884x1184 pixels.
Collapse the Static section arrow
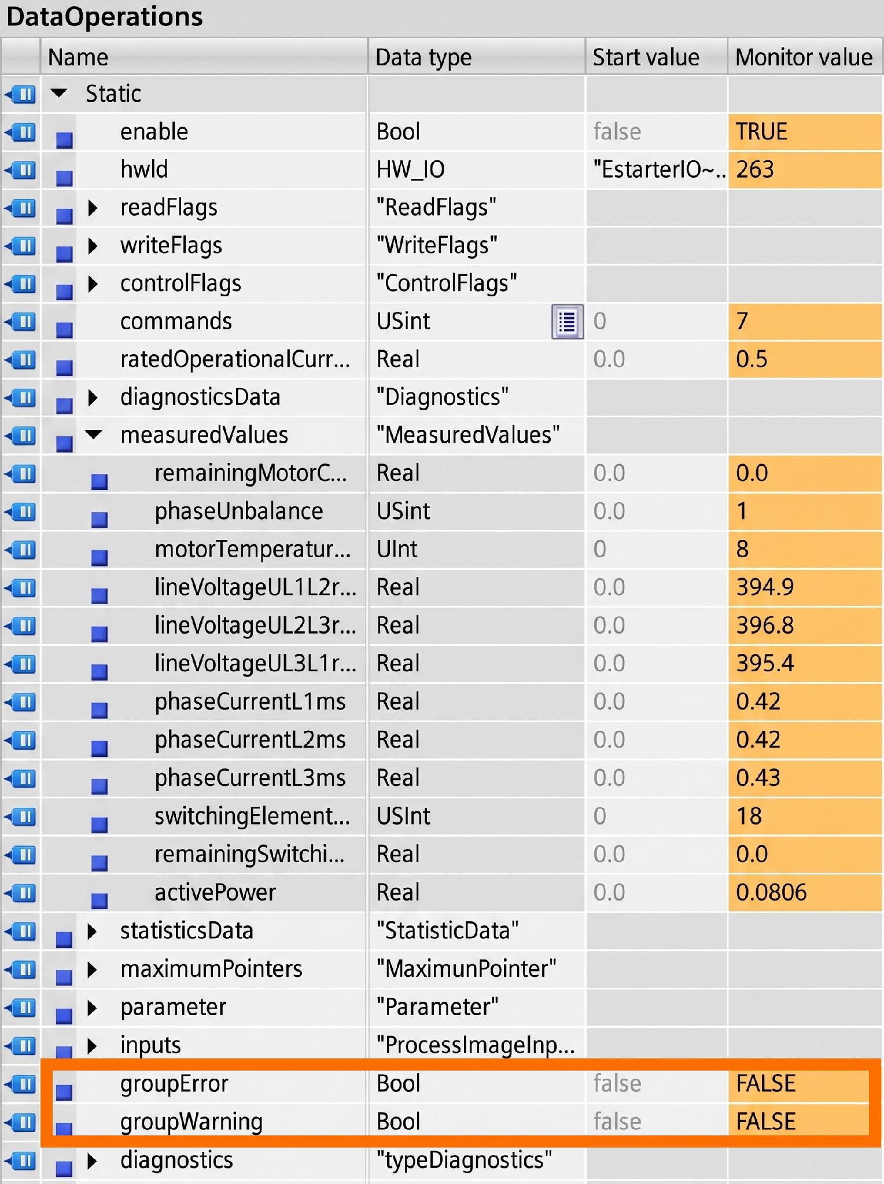point(59,93)
